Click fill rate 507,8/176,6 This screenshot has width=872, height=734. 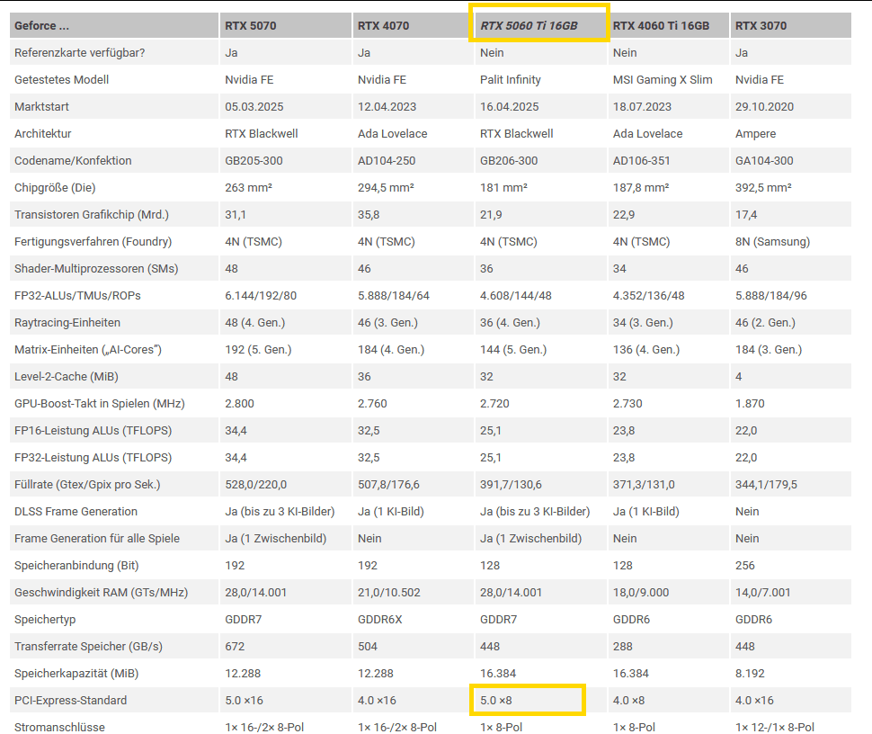tap(388, 485)
